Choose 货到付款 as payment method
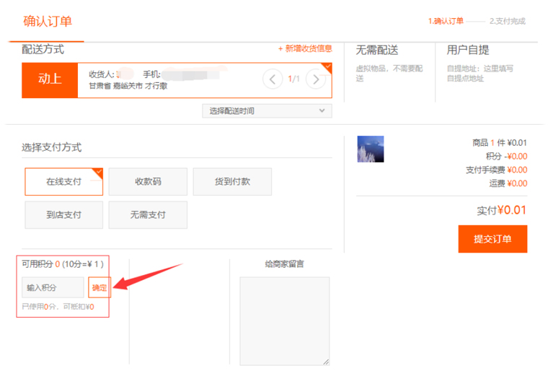 (232, 182)
